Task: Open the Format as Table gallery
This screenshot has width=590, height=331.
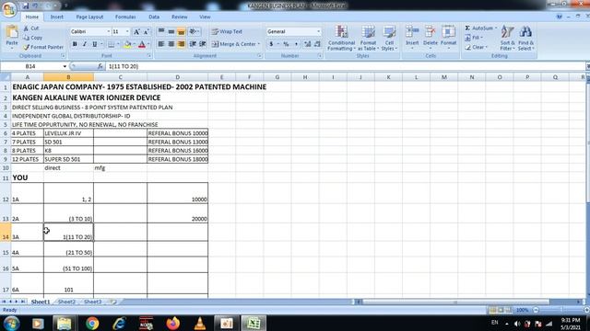Action: click(x=368, y=38)
